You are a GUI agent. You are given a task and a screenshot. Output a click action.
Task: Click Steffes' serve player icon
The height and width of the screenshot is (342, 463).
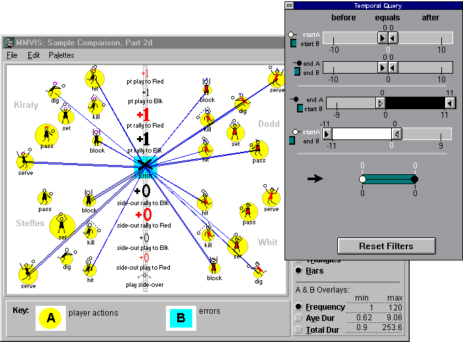28,273
